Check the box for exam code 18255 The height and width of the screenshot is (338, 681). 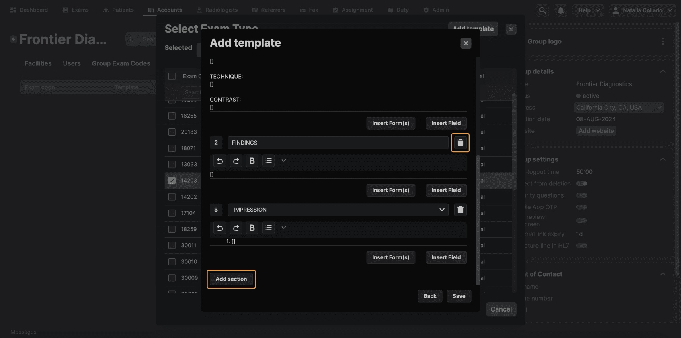pos(172,116)
